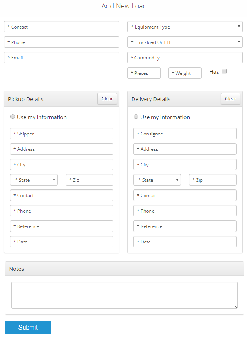The width and height of the screenshot is (247, 338).
Task: Clear the Delivery Details section
Action: 230,99
